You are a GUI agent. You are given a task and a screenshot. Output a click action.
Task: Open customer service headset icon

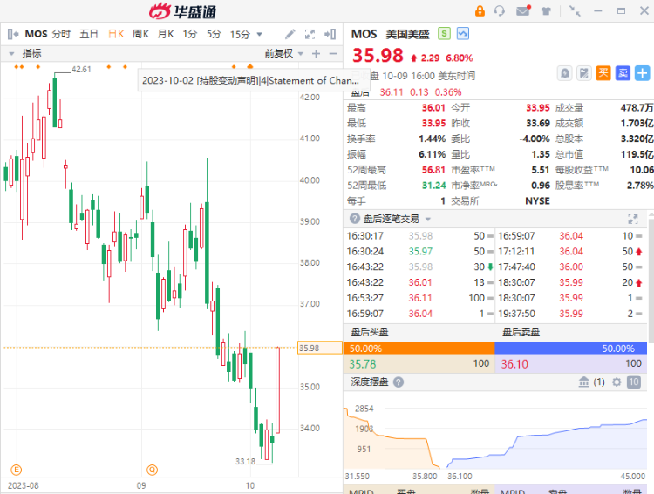[x=500, y=10]
